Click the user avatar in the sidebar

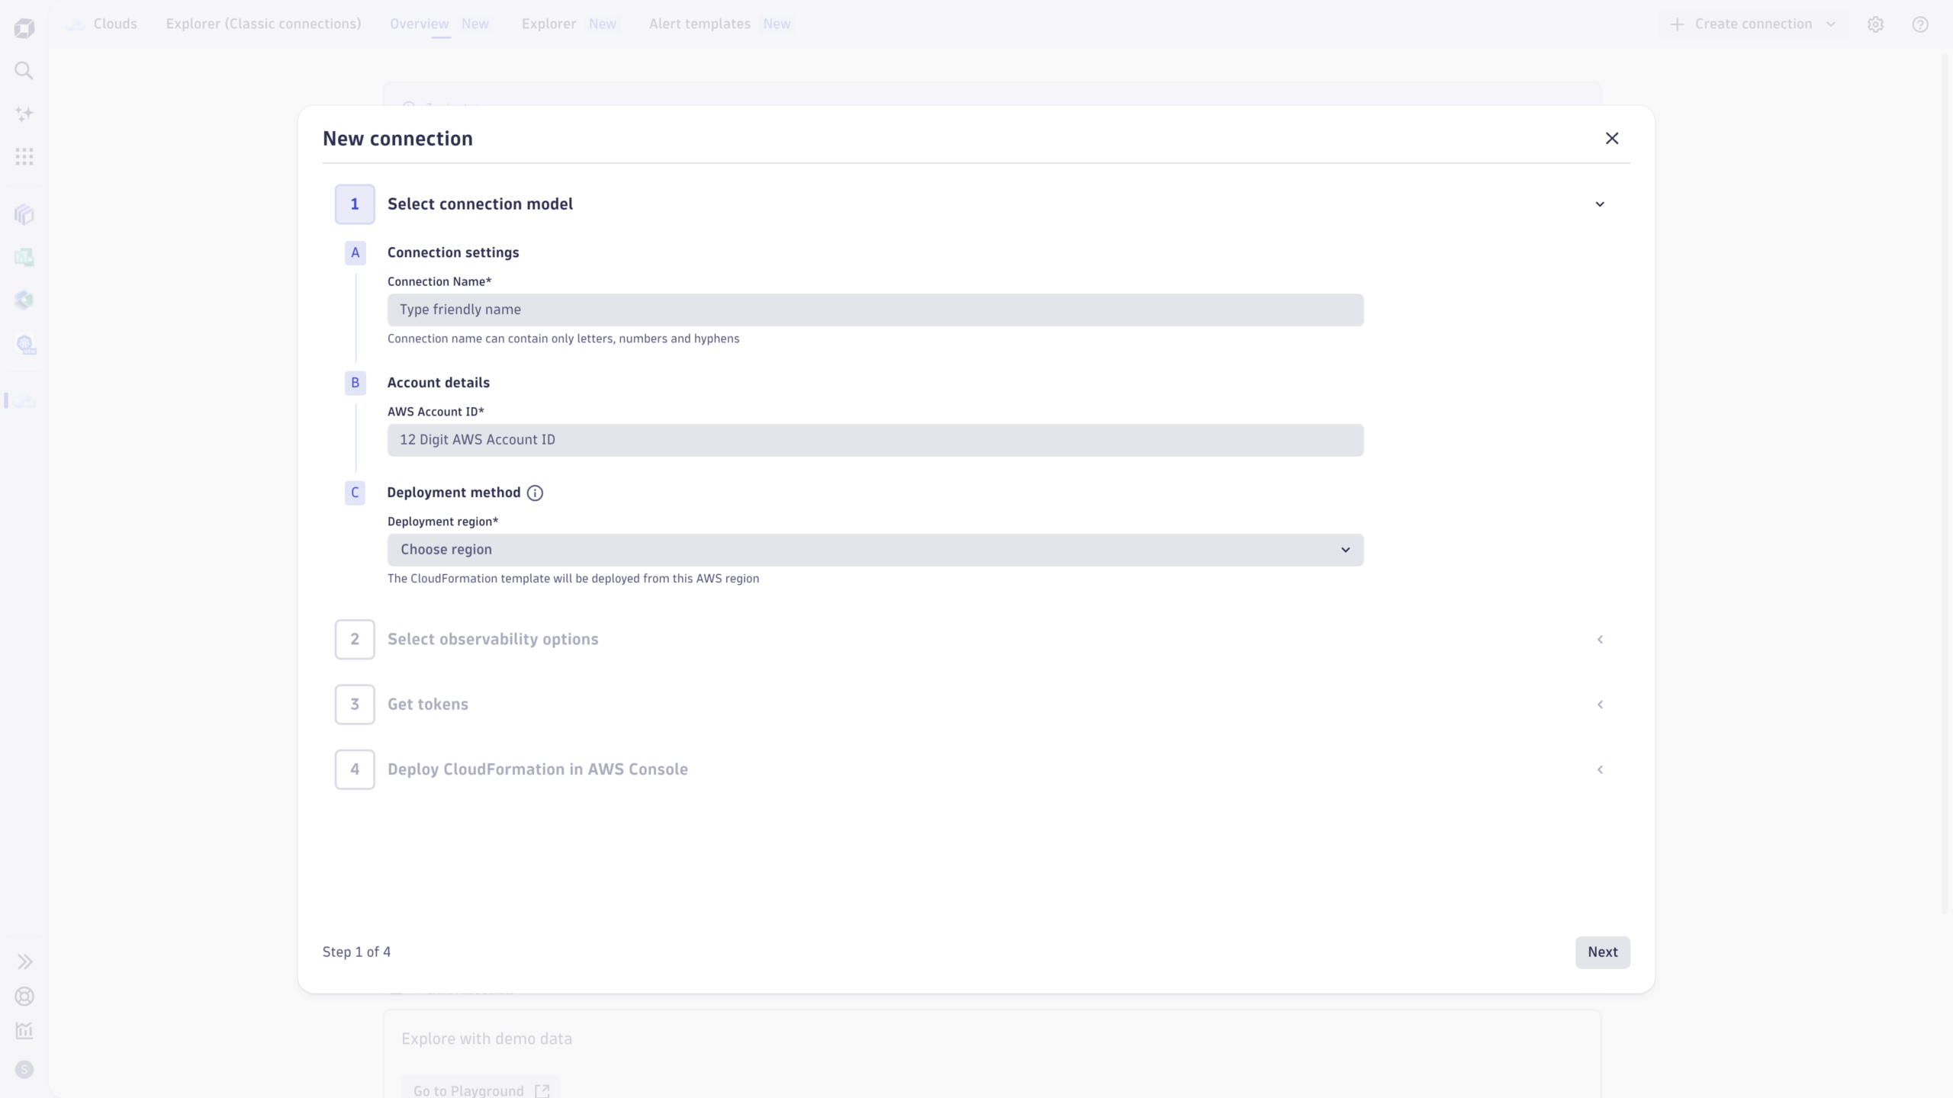coord(24,1070)
